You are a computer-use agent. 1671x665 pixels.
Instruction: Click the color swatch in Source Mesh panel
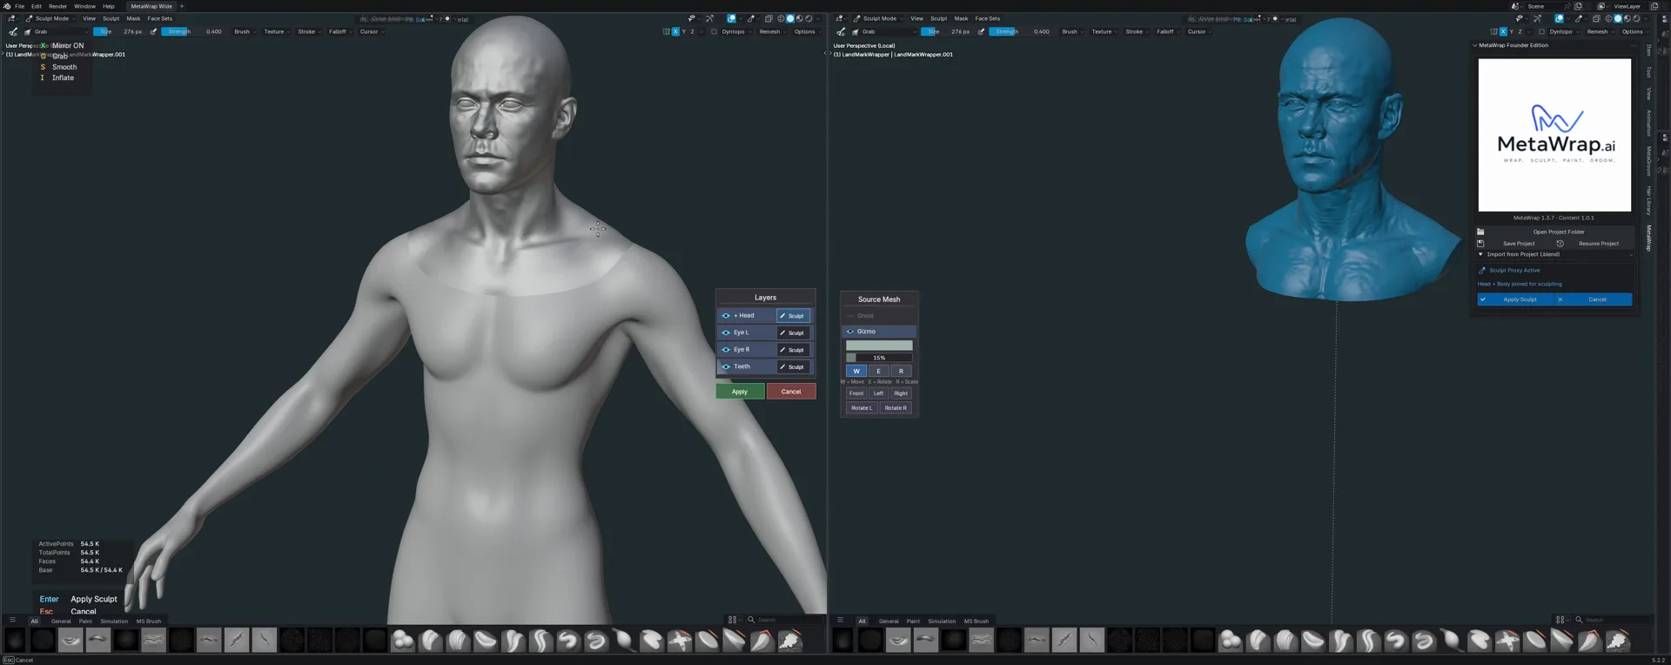[x=879, y=346]
